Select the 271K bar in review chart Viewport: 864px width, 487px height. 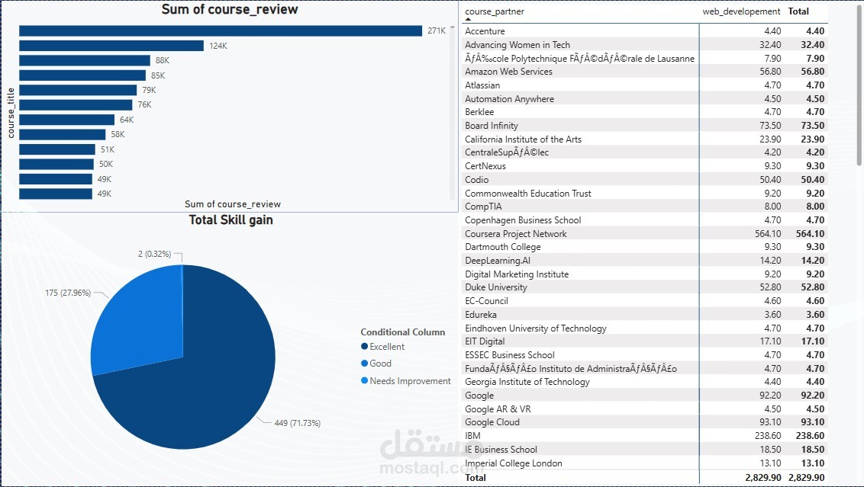tap(221, 30)
